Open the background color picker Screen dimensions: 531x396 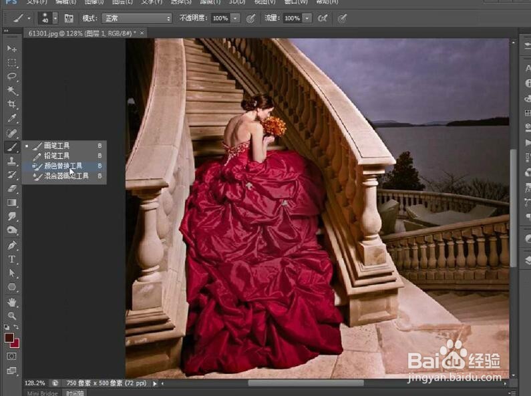tap(16, 344)
